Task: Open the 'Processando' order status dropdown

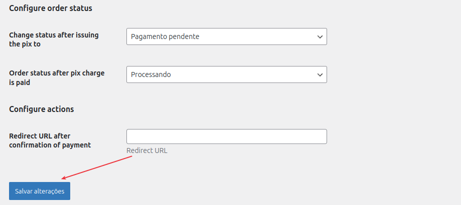Action: point(226,74)
